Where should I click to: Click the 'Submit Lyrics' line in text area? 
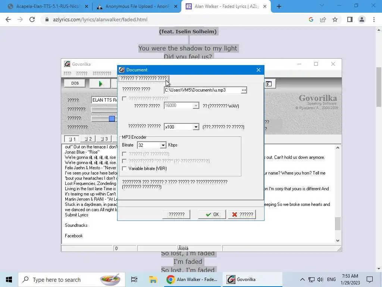tap(76, 215)
